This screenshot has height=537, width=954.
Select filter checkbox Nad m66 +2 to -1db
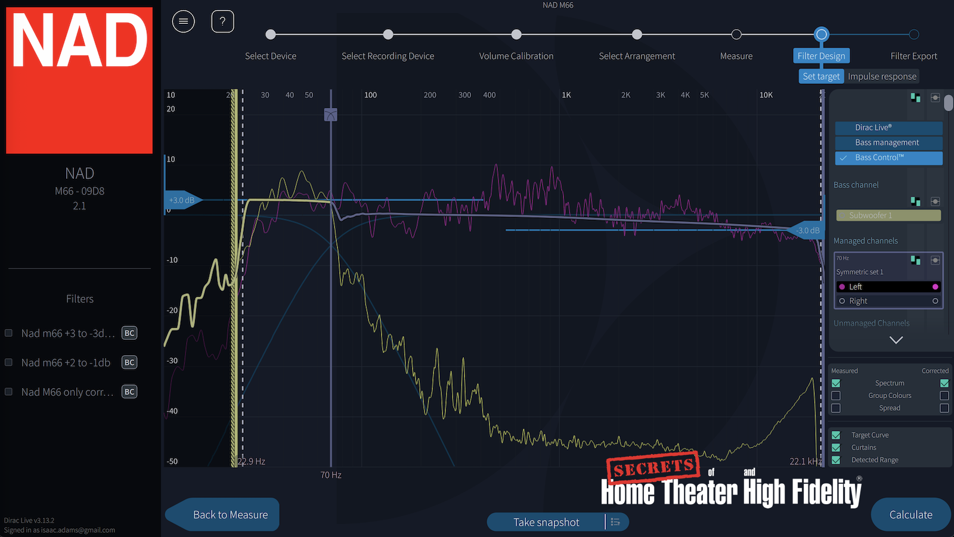9,362
